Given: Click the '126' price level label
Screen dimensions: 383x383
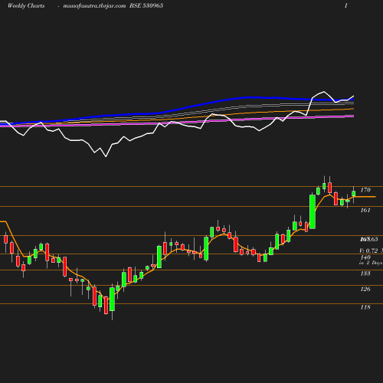Looking at the screenshot, I should click(x=365, y=289).
